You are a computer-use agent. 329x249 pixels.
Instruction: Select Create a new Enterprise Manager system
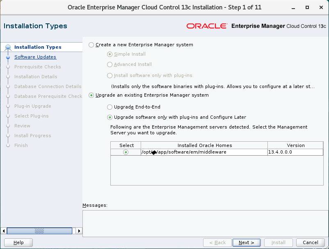coord(91,45)
